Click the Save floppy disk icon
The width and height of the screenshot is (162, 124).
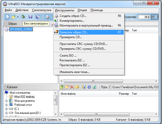pyautogui.click(x=30, y=17)
